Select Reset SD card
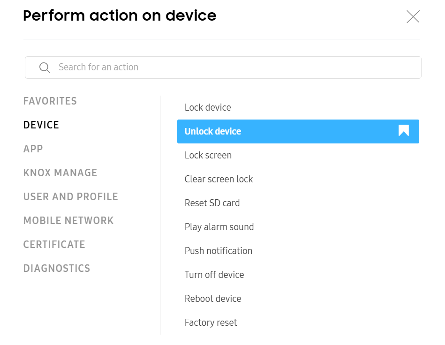The image size is (445, 345). tap(212, 203)
